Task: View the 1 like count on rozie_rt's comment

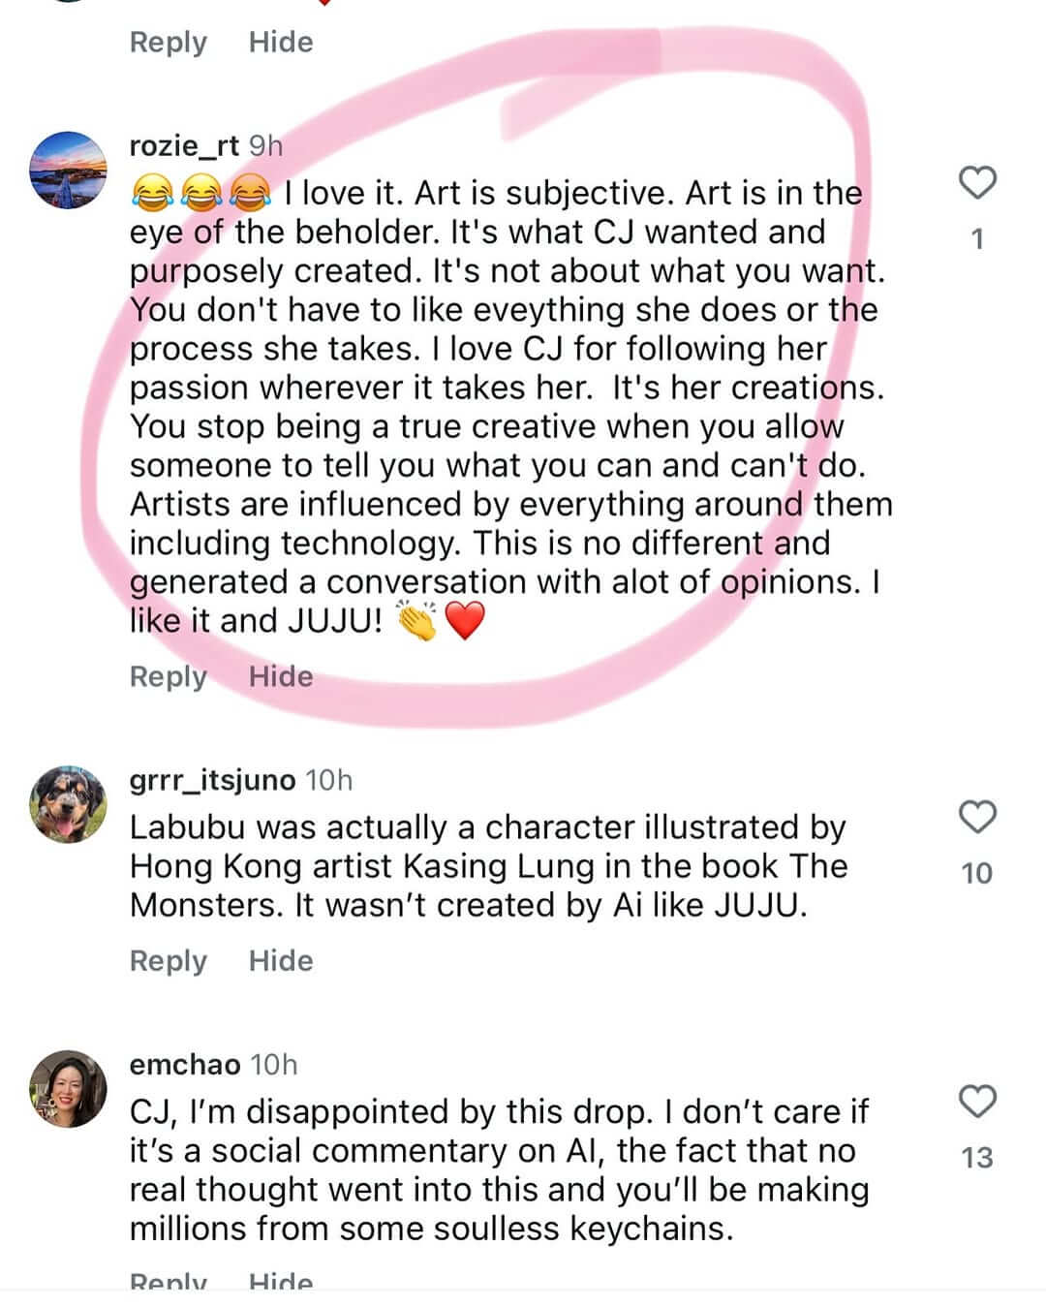Action: 977,238
